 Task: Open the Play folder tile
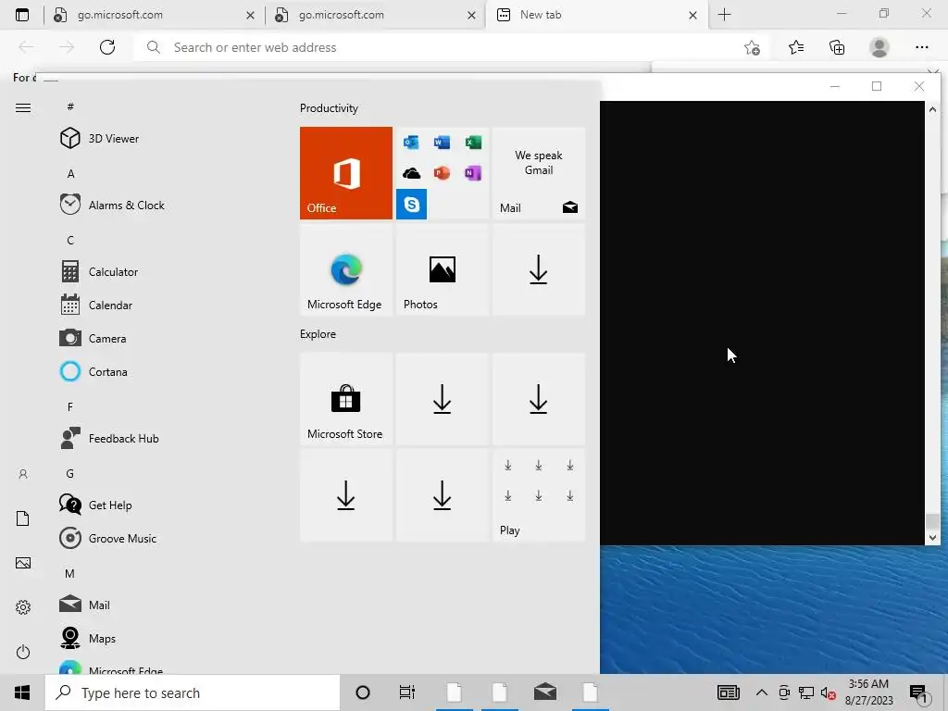point(539,495)
